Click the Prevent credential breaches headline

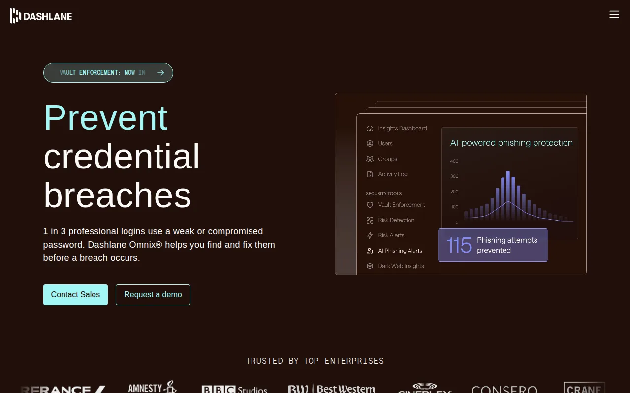(122, 156)
